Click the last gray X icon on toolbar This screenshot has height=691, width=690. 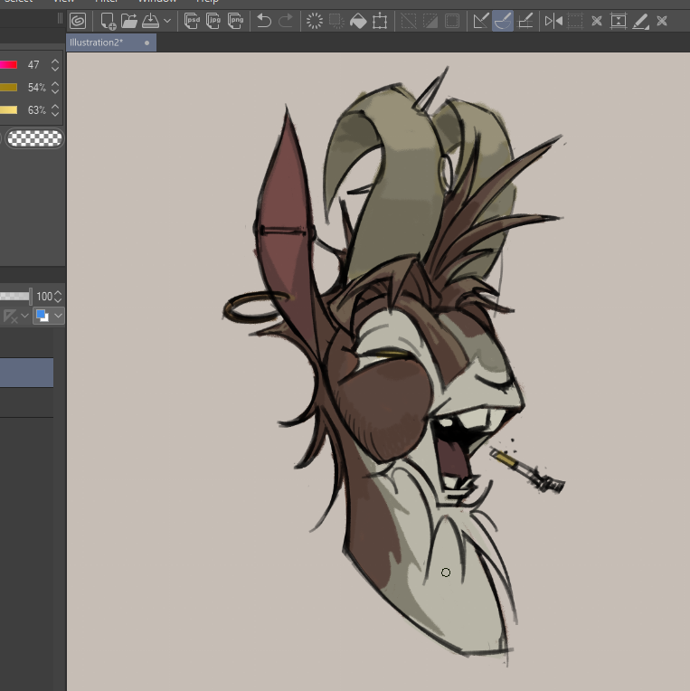[x=662, y=21]
